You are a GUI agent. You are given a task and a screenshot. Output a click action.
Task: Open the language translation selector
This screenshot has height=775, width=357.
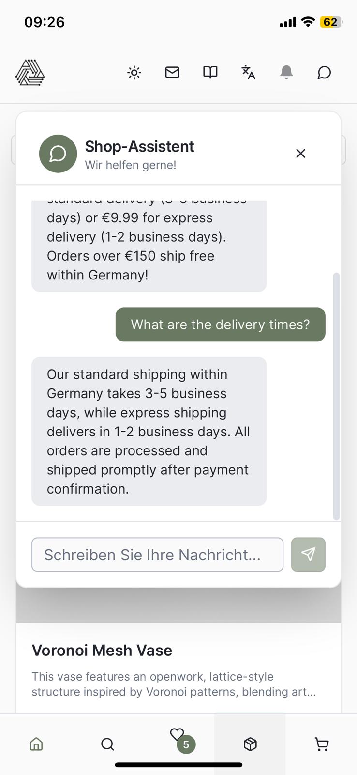pos(248,72)
